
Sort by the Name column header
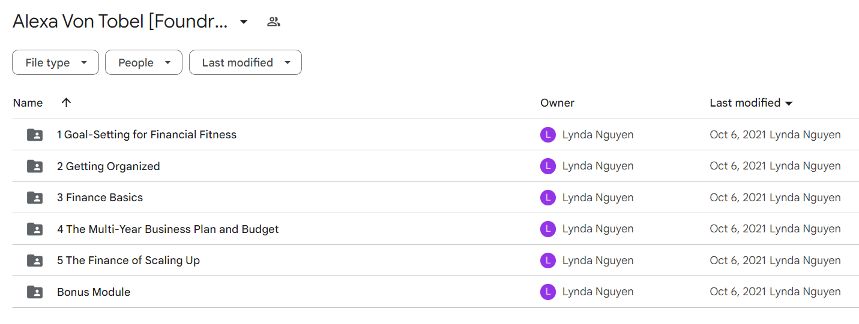28,103
